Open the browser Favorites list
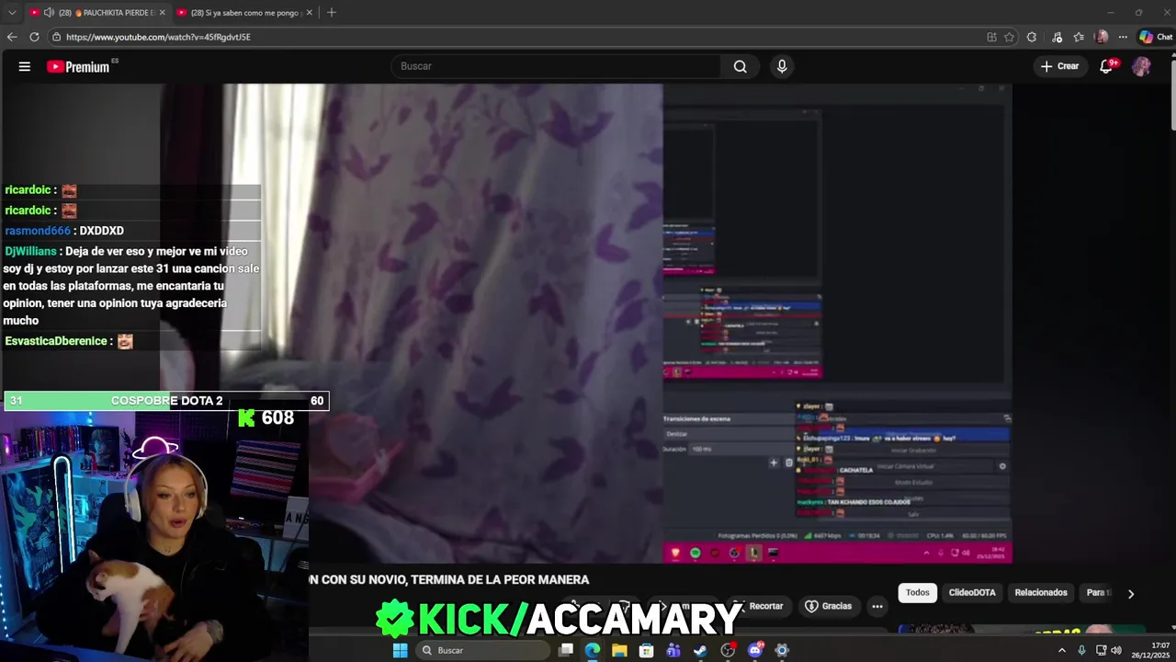This screenshot has height=662, width=1176. tap(1079, 37)
